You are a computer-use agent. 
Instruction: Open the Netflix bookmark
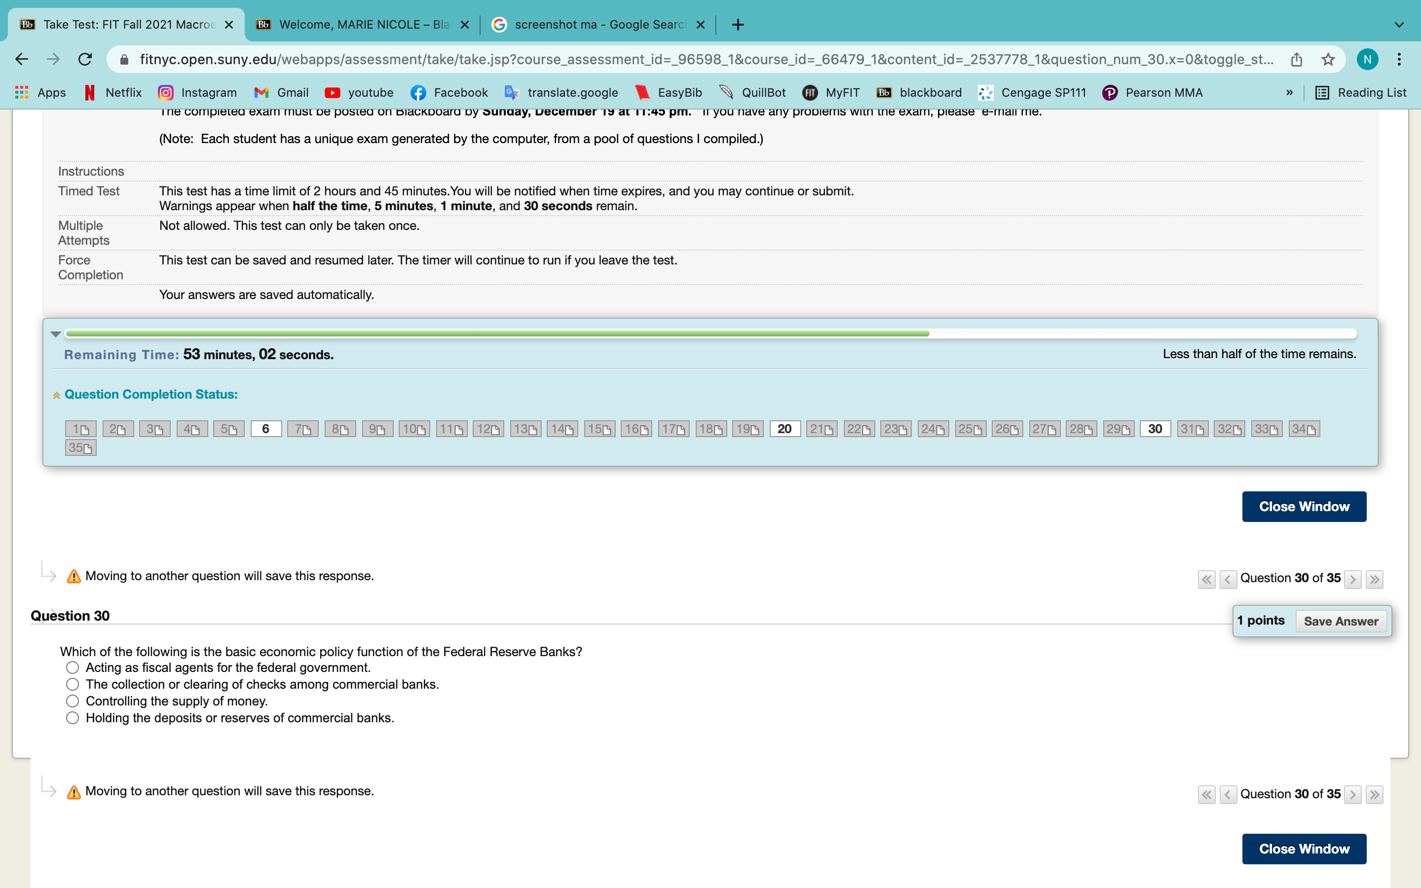click(x=113, y=92)
